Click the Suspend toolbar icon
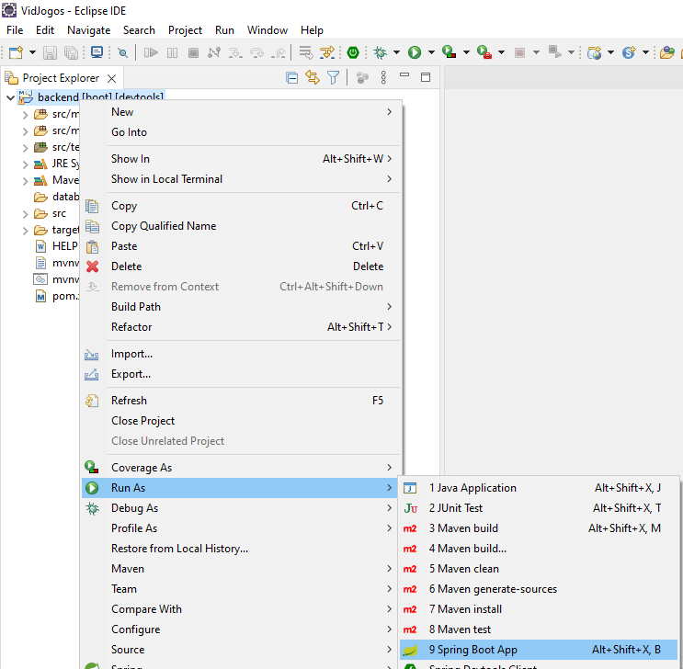Screen dimensions: 683x669 tap(173, 52)
